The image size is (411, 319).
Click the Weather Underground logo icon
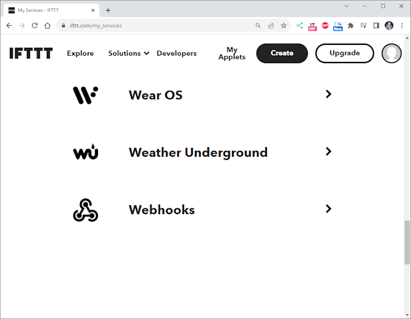(85, 152)
